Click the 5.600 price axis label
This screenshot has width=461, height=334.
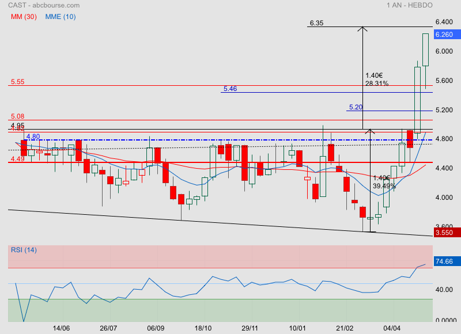(x=444, y=81)
